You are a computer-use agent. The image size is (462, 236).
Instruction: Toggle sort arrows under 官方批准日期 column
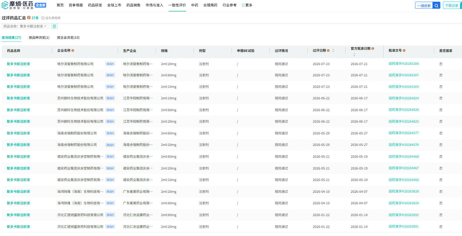click(x=354, y=55)
